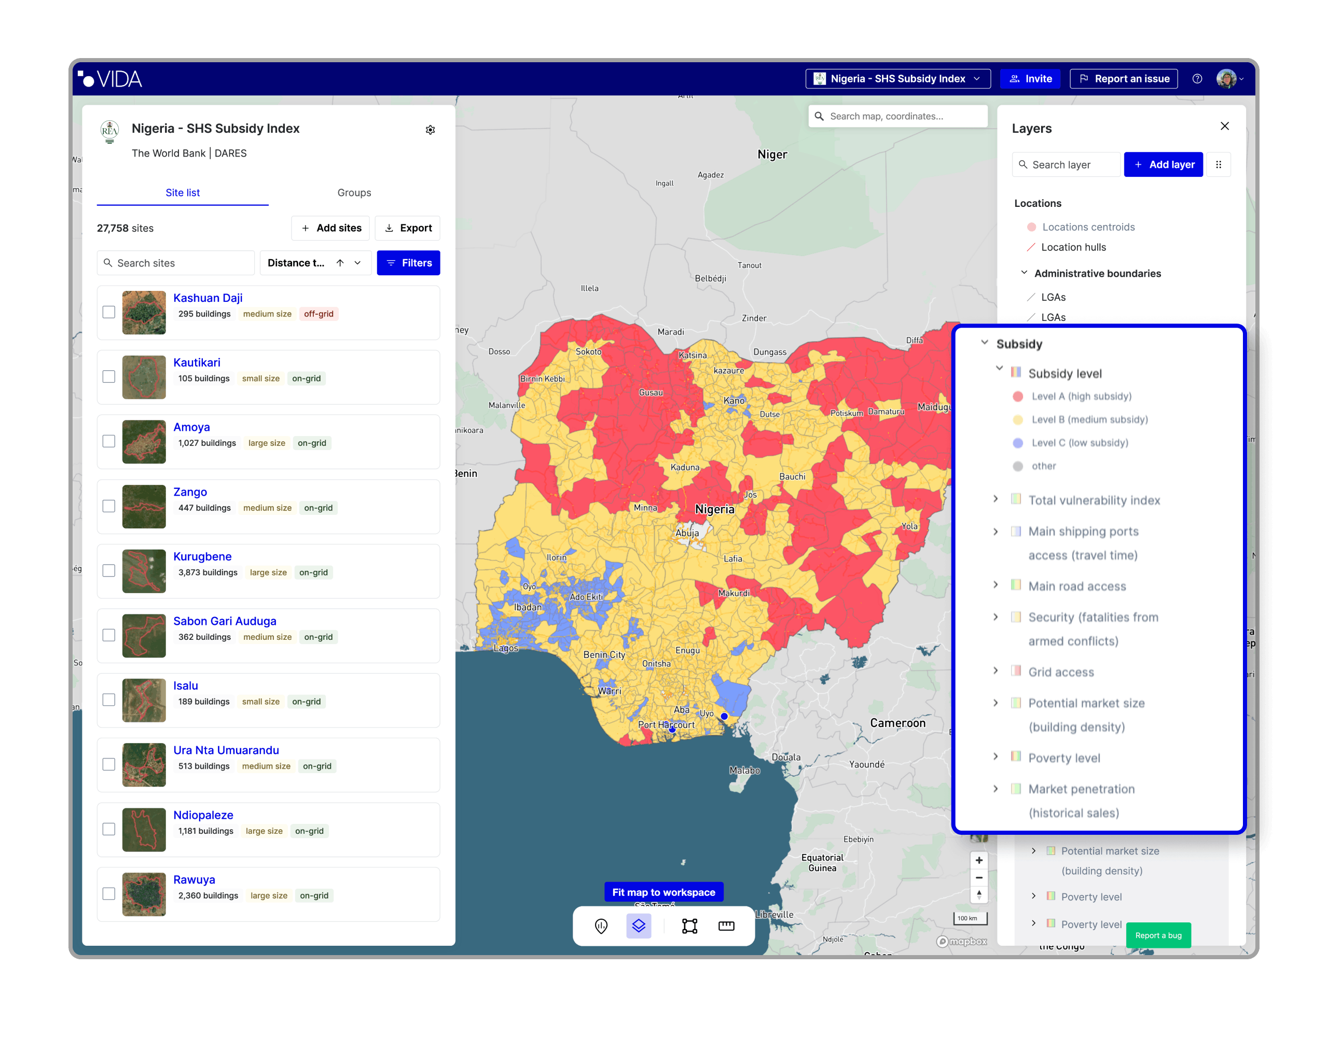The width and height of the screenshot is (1328, 1037).
Task: Open the layers panel grid options icon
Action: (1218, 164)
